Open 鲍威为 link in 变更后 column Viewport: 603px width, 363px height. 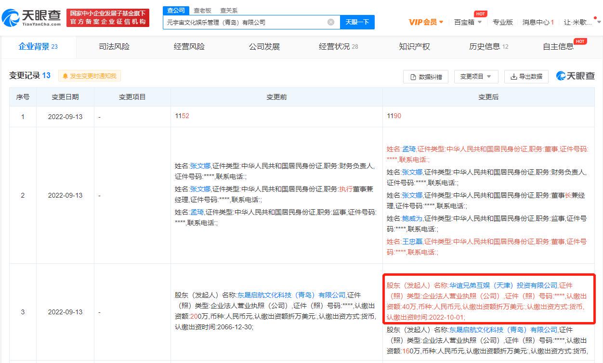412,218
